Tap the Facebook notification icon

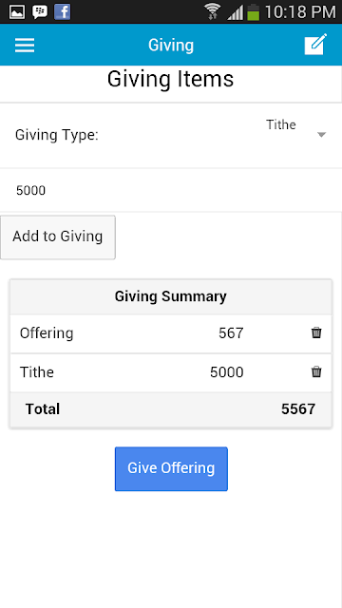[x=62, y=11]
